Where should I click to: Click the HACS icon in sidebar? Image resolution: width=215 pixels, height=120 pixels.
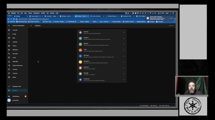pyautogui.click(x=9, y=58)
